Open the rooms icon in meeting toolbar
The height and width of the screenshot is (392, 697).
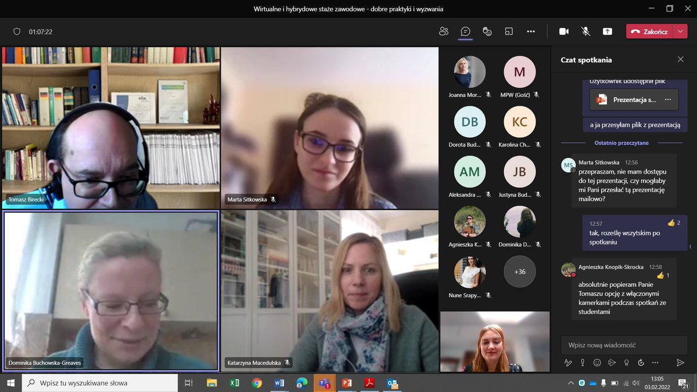[x=509, y=31]
